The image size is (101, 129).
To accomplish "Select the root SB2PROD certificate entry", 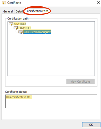I will pos(20,24).
